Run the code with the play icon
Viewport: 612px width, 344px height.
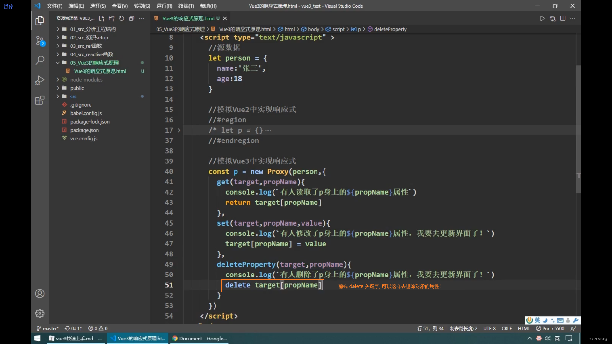[x=542, y=18]
